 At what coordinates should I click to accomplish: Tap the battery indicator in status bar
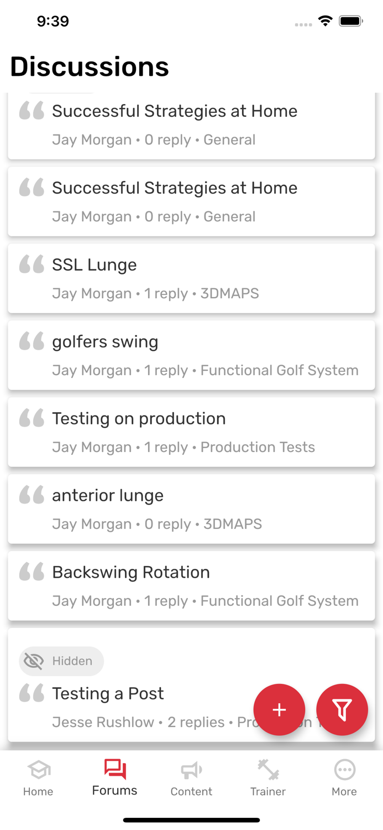pyautogui.click(x=350, y=22)
